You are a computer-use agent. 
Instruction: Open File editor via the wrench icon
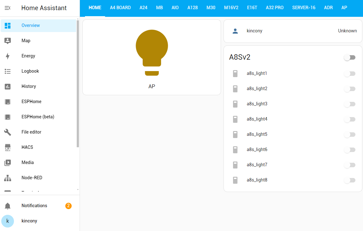pyautogui.click(x=8, y=132)
